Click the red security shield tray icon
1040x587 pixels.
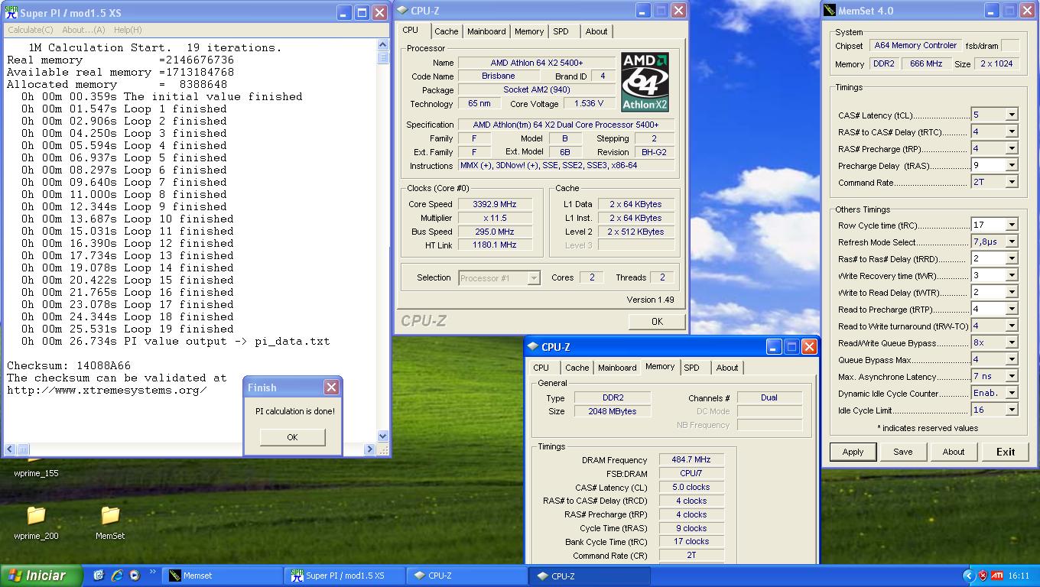(x=983, y=576)
